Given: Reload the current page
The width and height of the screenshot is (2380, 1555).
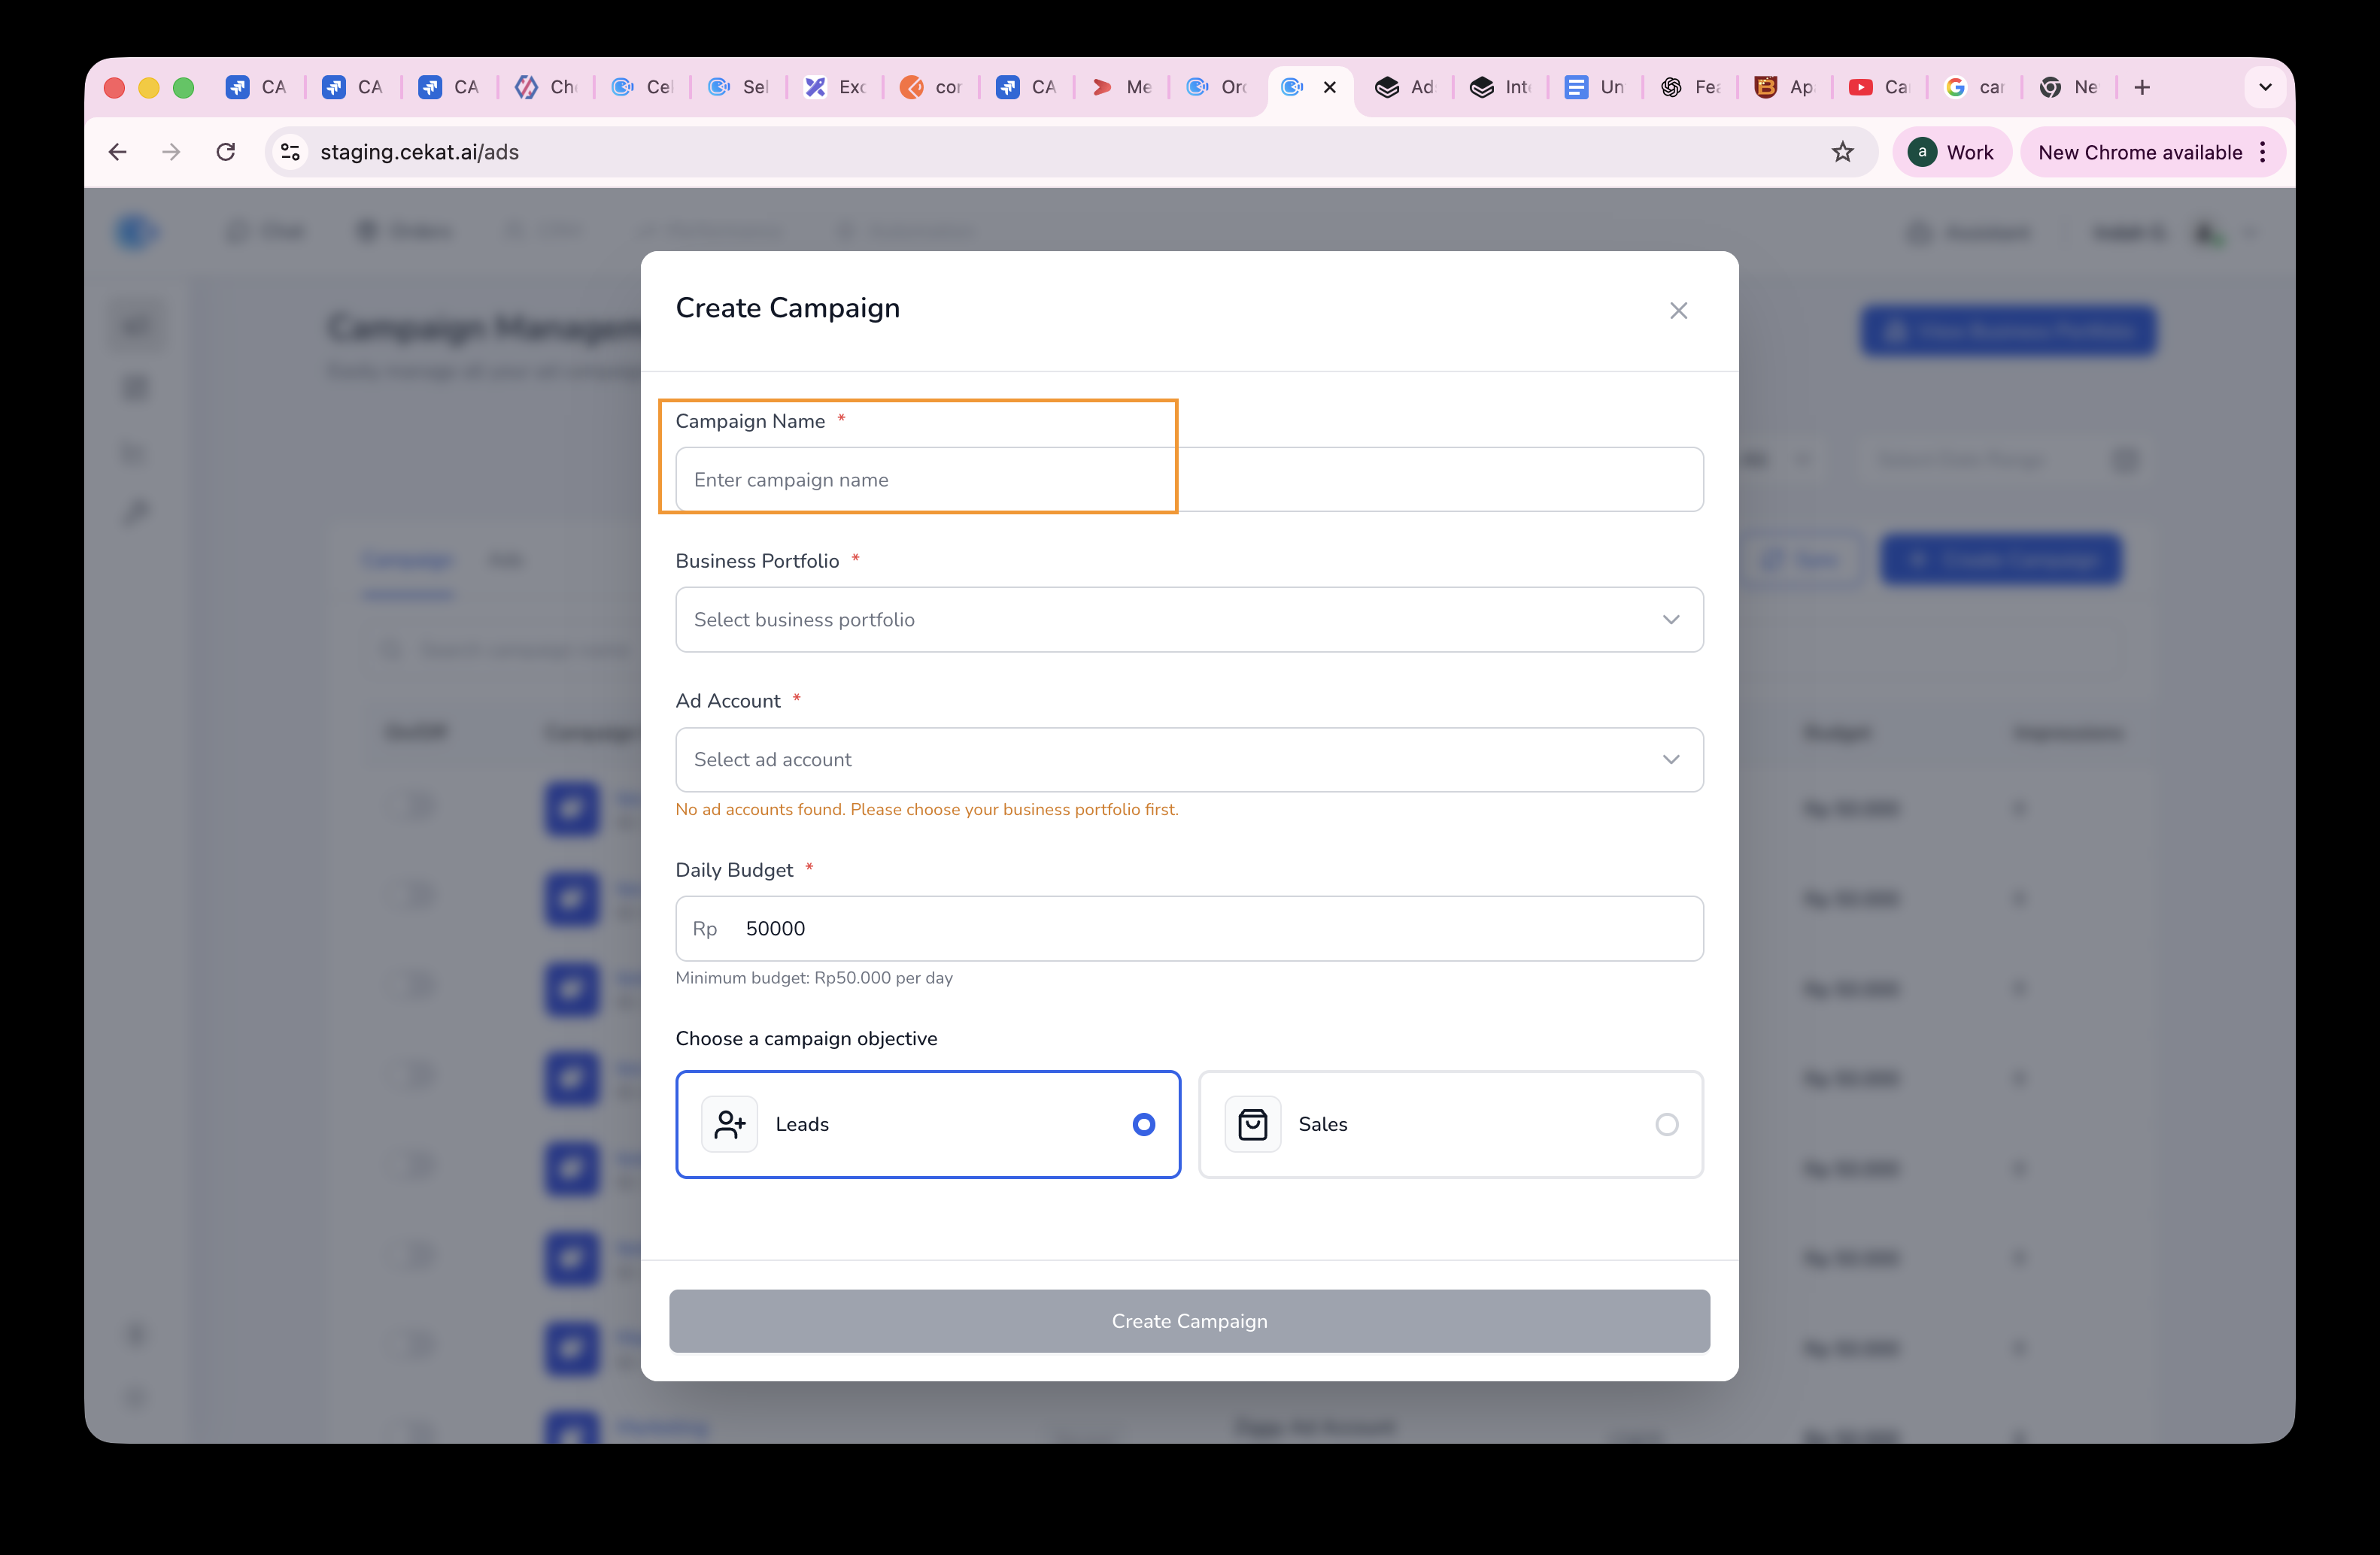Looking at the screenshot, I should point(226,152).
